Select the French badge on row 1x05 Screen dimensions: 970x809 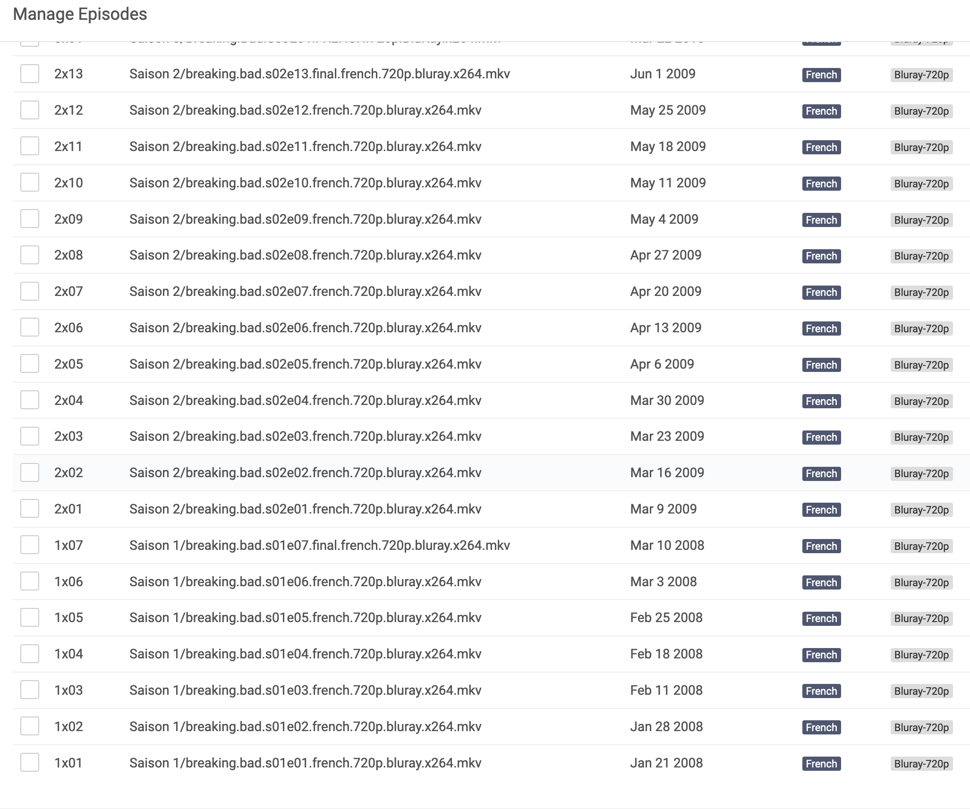tap(821, 618)
